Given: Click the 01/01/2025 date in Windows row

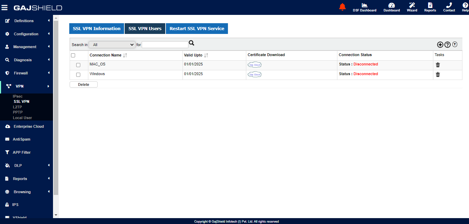Looking at the screenshot, I should coord(193,74).
